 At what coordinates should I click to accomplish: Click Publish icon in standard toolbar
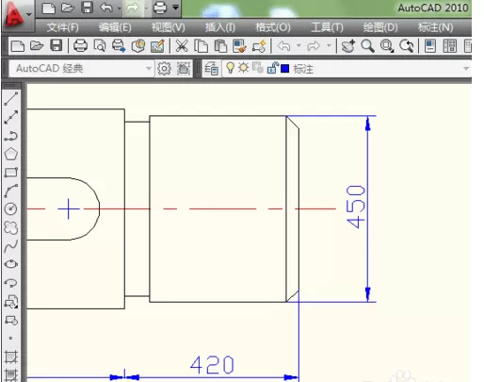(x=119, y=46)
